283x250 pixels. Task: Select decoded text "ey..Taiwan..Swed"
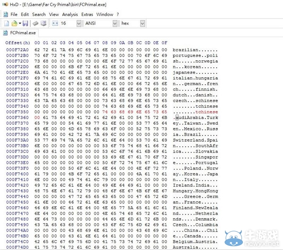pos(195,123)
